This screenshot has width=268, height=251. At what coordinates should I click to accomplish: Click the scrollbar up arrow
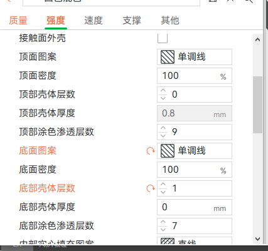tap(257, 39)
